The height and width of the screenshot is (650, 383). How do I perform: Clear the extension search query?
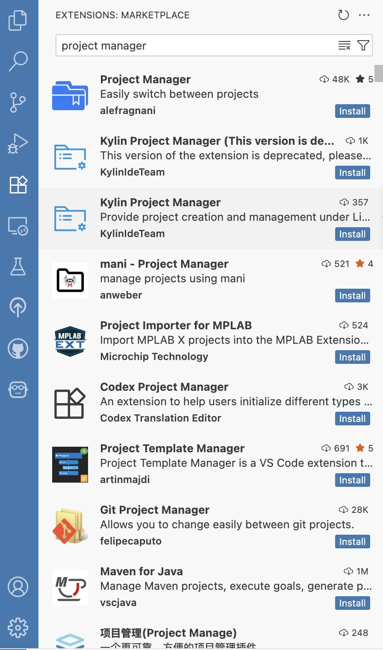click(344, 45)
